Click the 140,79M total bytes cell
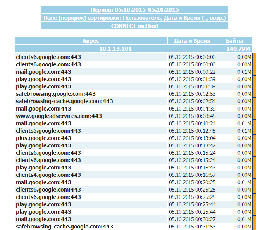Screen dimensions: 265x230 tap(234, 49)
